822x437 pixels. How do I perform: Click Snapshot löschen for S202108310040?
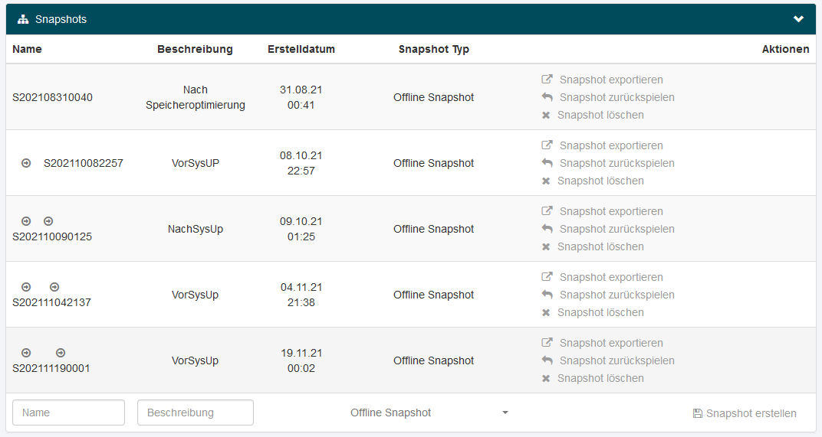click(x=600, y=115)
